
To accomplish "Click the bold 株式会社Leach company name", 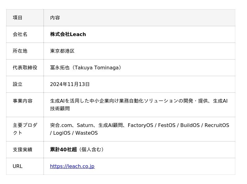I will pos(68,35).
